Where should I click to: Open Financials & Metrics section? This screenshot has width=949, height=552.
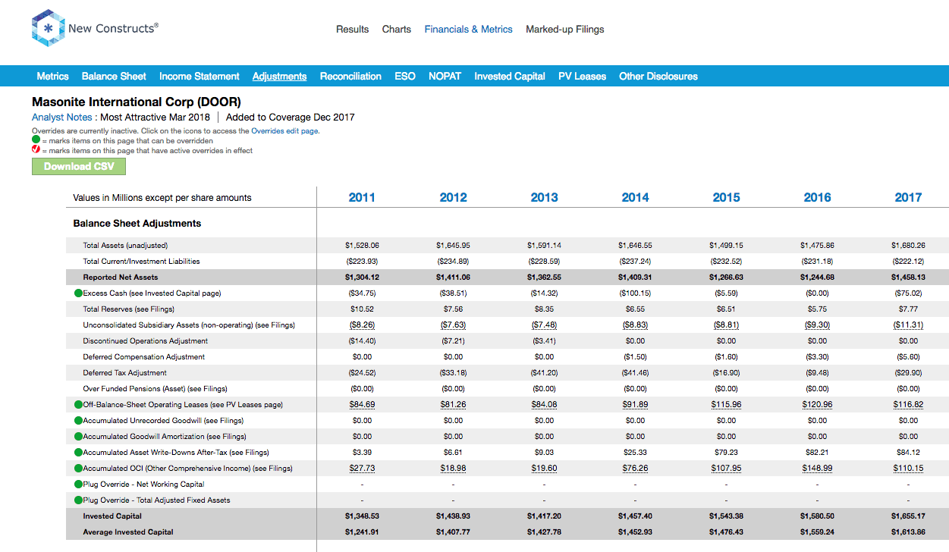click(468, 30)
